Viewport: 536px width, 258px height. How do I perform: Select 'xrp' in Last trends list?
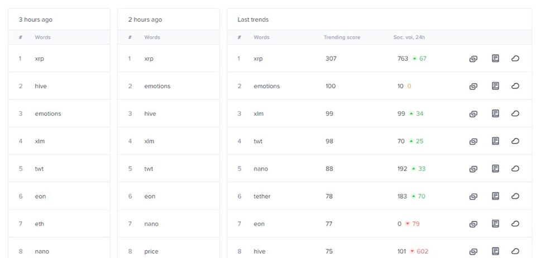pyautogui.click(x=258, y=59)
